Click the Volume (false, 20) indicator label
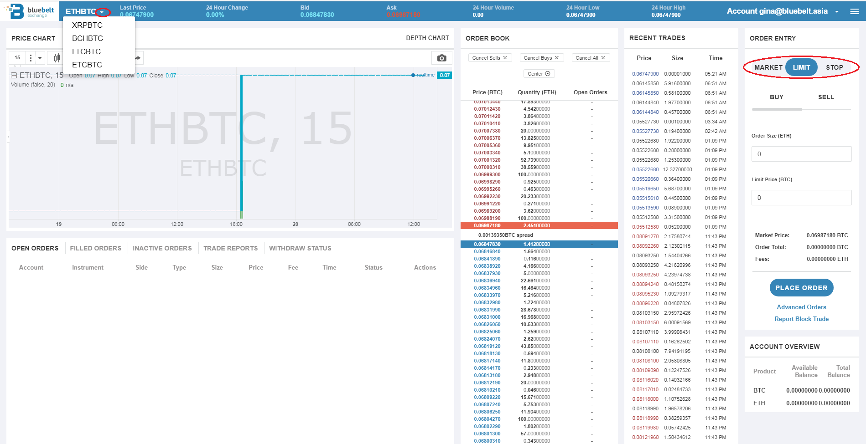The width and height of the screenshot is (866, 444). pos(33,85)
